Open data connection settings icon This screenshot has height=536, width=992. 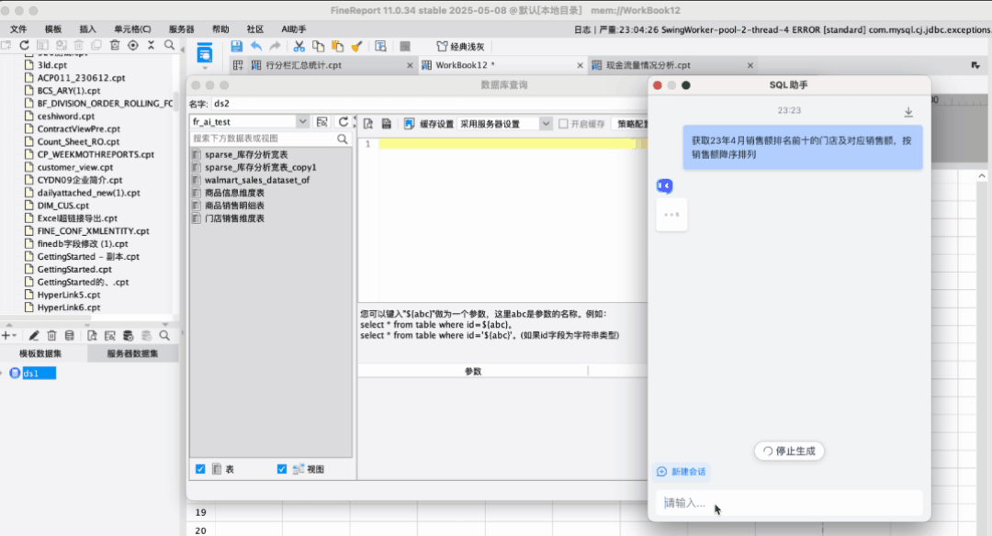point(322,121)
